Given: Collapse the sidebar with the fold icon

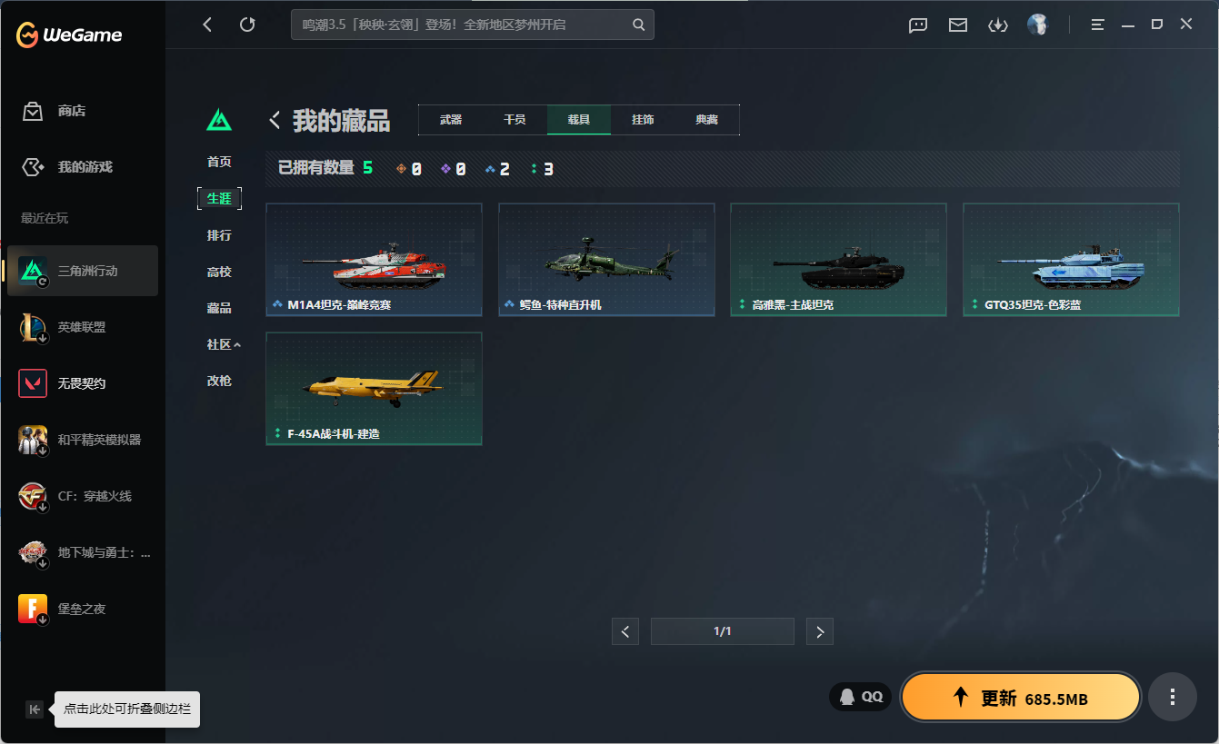Looking at the screenshot, I should [x=34, y=709].
